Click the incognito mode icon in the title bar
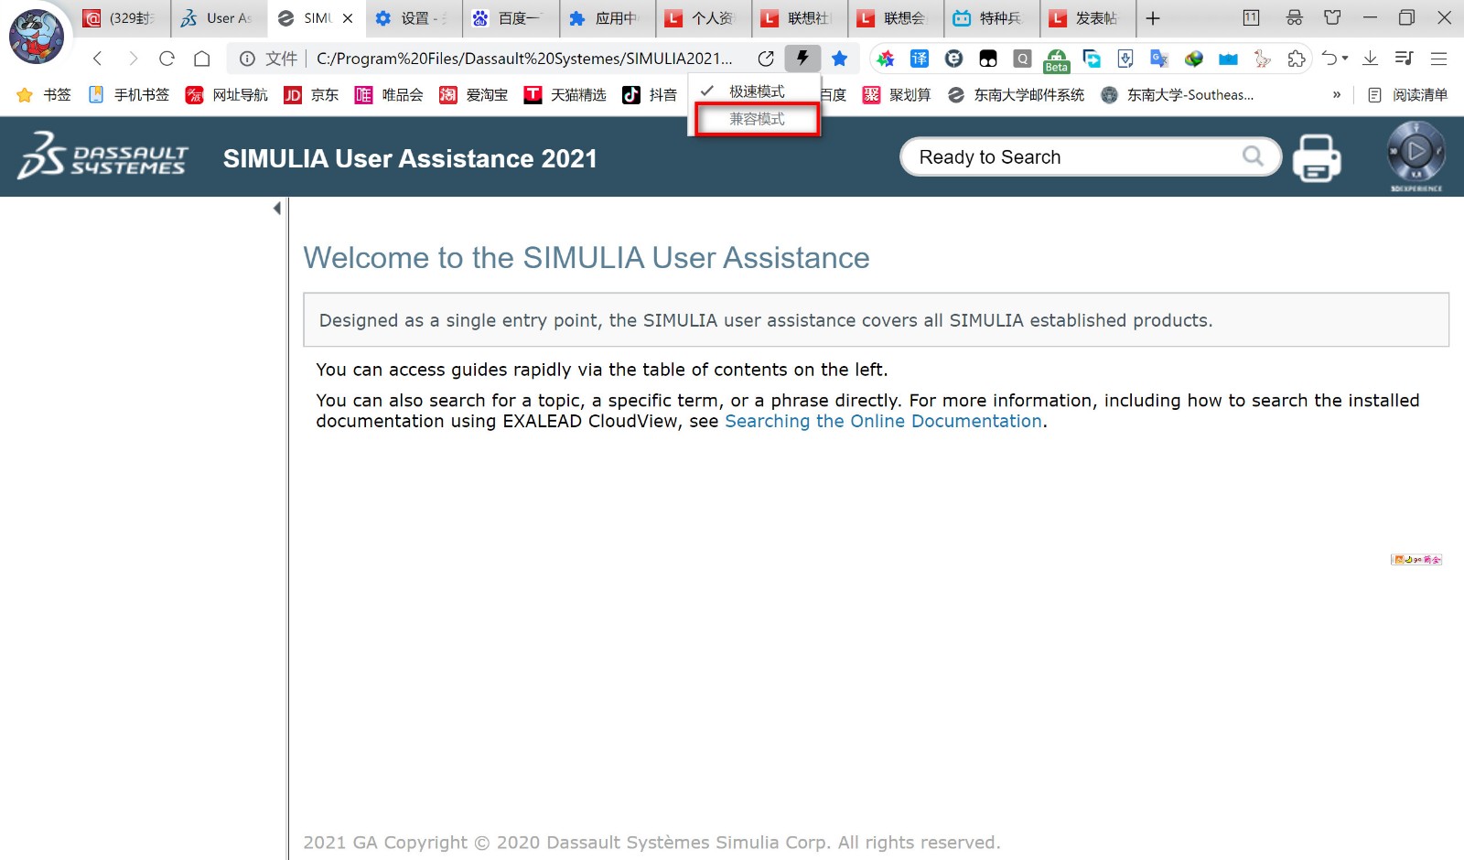This screenshot has width=1464, height=860. click(x=1294, y=17)
